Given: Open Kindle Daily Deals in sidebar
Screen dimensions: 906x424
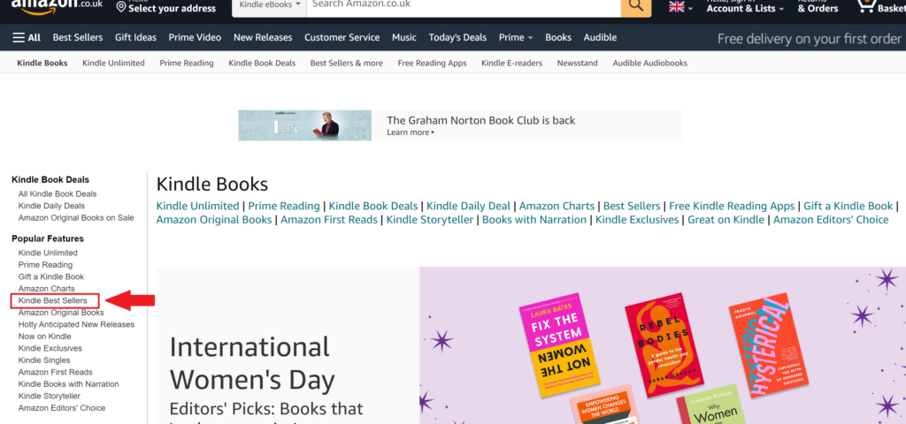Looking at the screenshot, I should (51, 206).
